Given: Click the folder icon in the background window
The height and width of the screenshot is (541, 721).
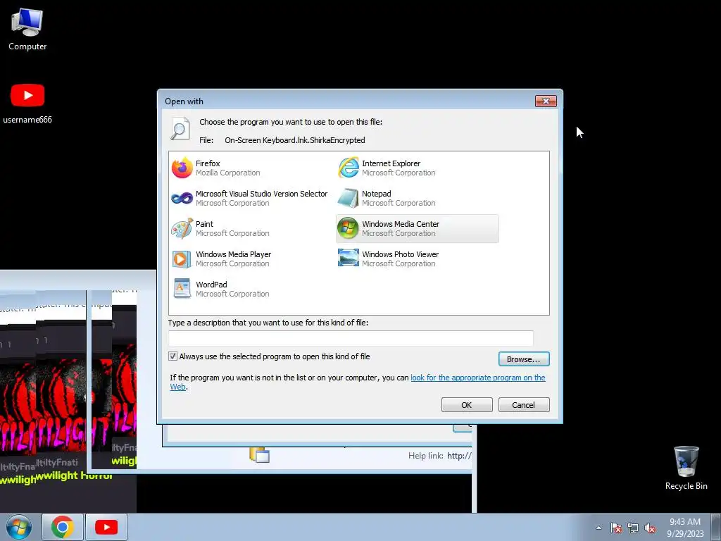Looking at the screenshot, I should pyautogui.click(x=259, y=454).
